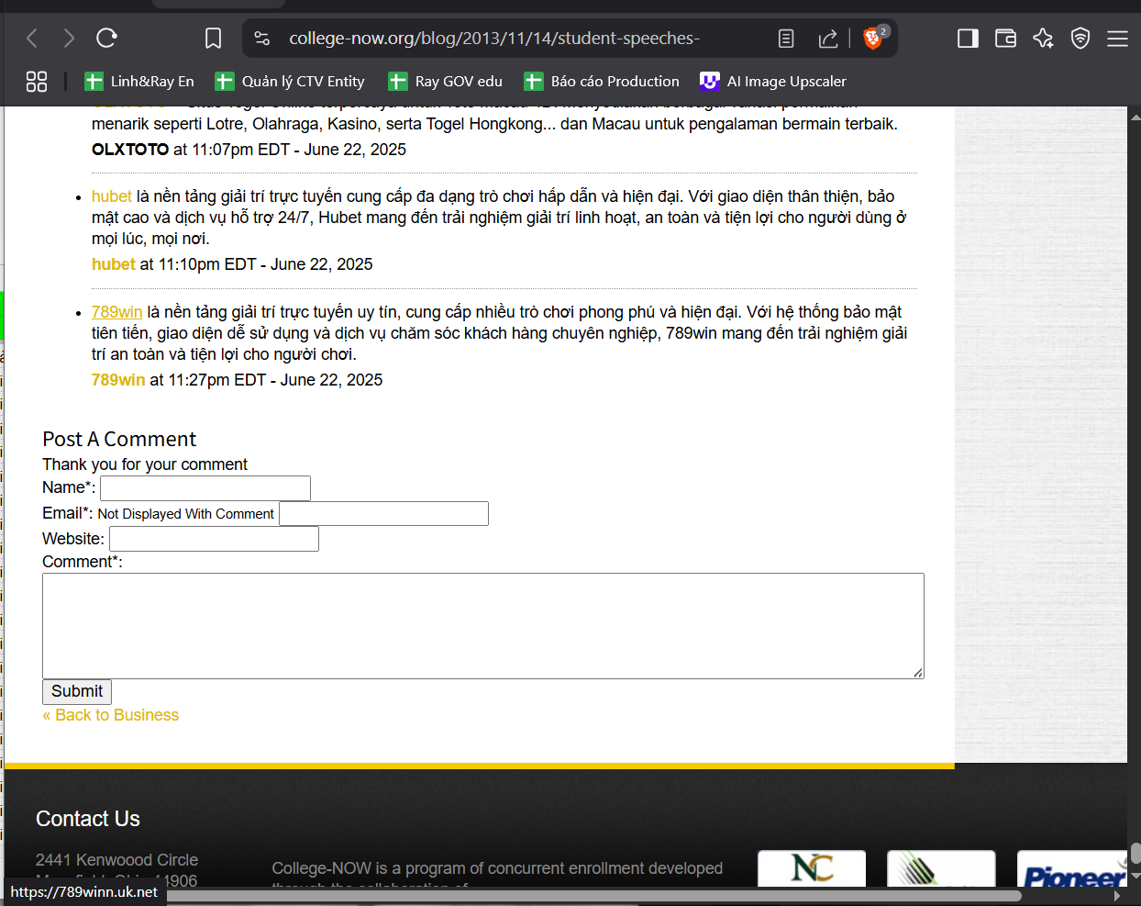Focus the Website input field
Viewport: 1141px width, 906px height.
(x=214, y=539)
